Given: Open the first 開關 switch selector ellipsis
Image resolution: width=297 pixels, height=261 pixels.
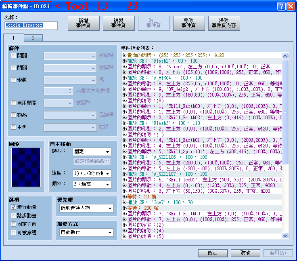Looking at the screenshot, I should (x=94, y=56).
